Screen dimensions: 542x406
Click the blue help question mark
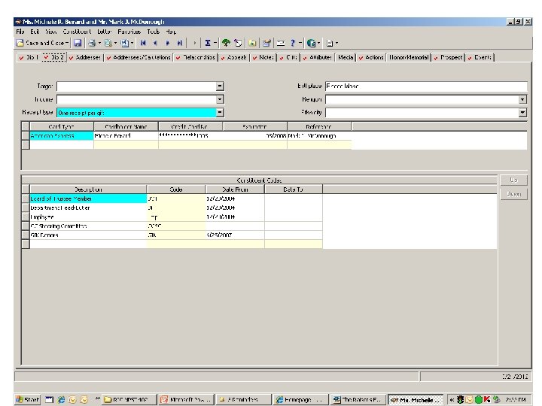pos(293,43)
